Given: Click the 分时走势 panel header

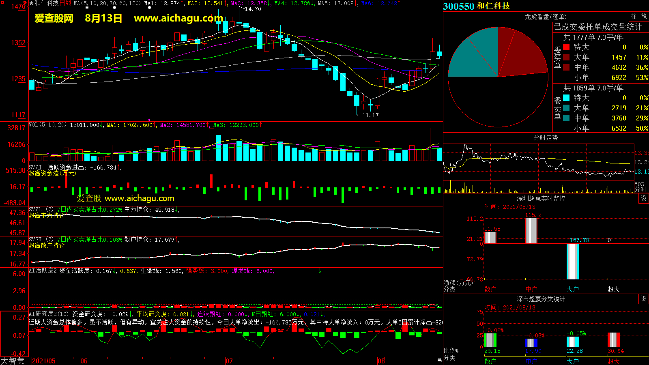Looking at the screenshot, I should click(546, 137).
